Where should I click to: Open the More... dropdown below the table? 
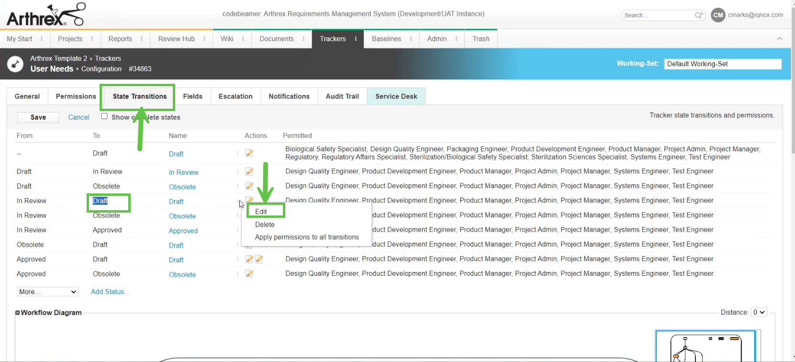(x=47, y=292)
